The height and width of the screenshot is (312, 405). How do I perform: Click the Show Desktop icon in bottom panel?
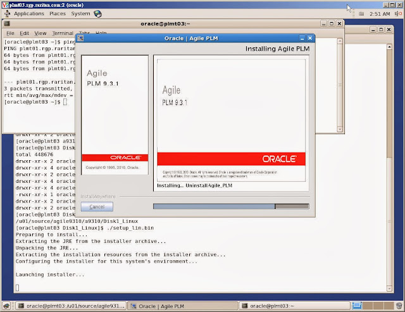click(7, 306)
